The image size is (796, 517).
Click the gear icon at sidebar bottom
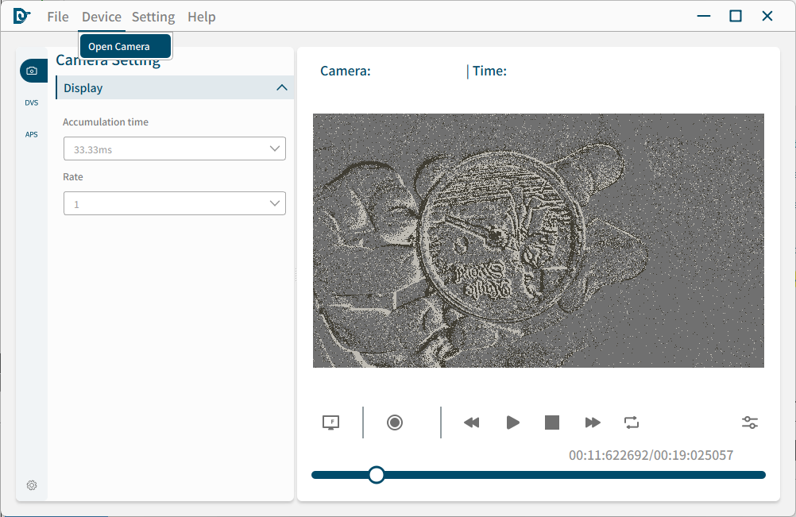[x=32, y=485]
